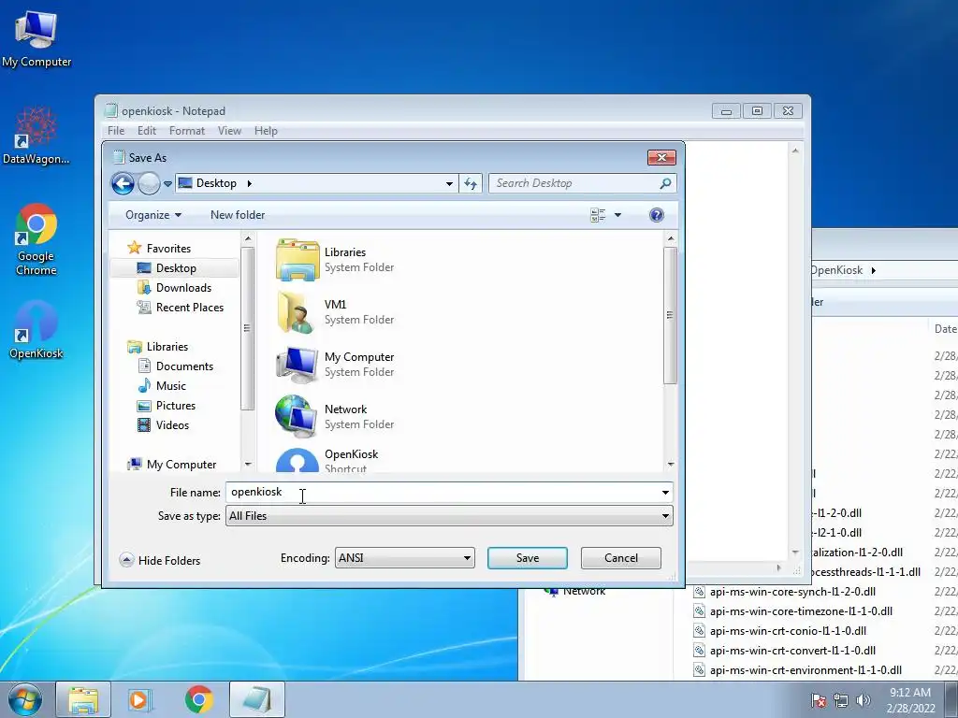
Task: Select Desktop in navigation pane
Action: pyautogui.click(x=175, y=268)
